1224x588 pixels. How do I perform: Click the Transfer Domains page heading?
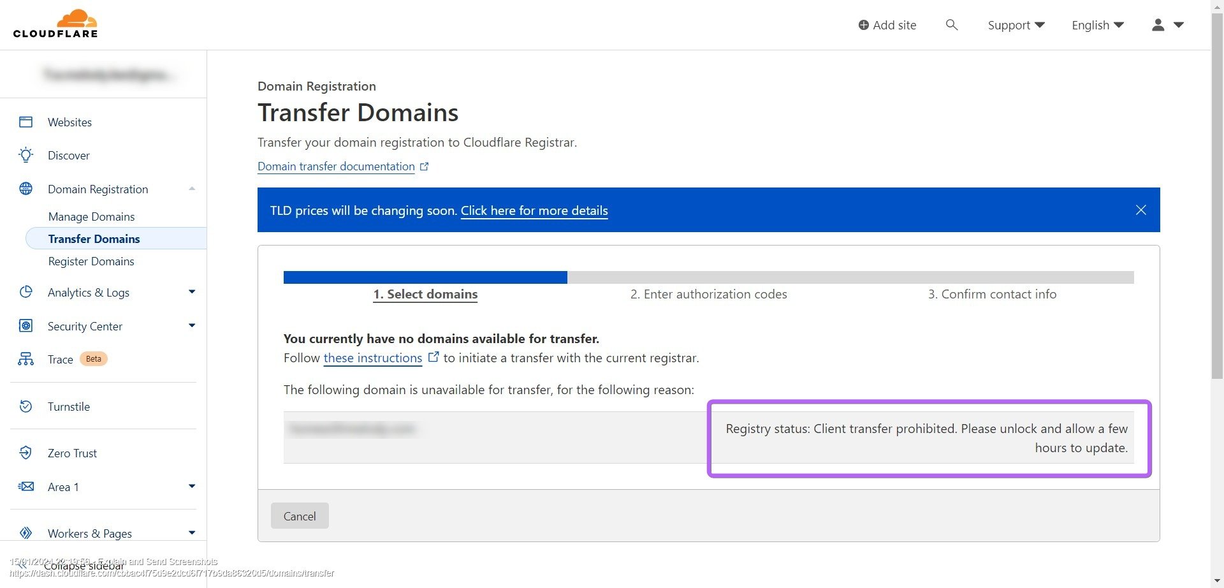pos(358,112)
